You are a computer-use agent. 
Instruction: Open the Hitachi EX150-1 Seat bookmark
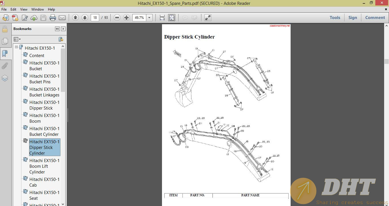(44, 195)
